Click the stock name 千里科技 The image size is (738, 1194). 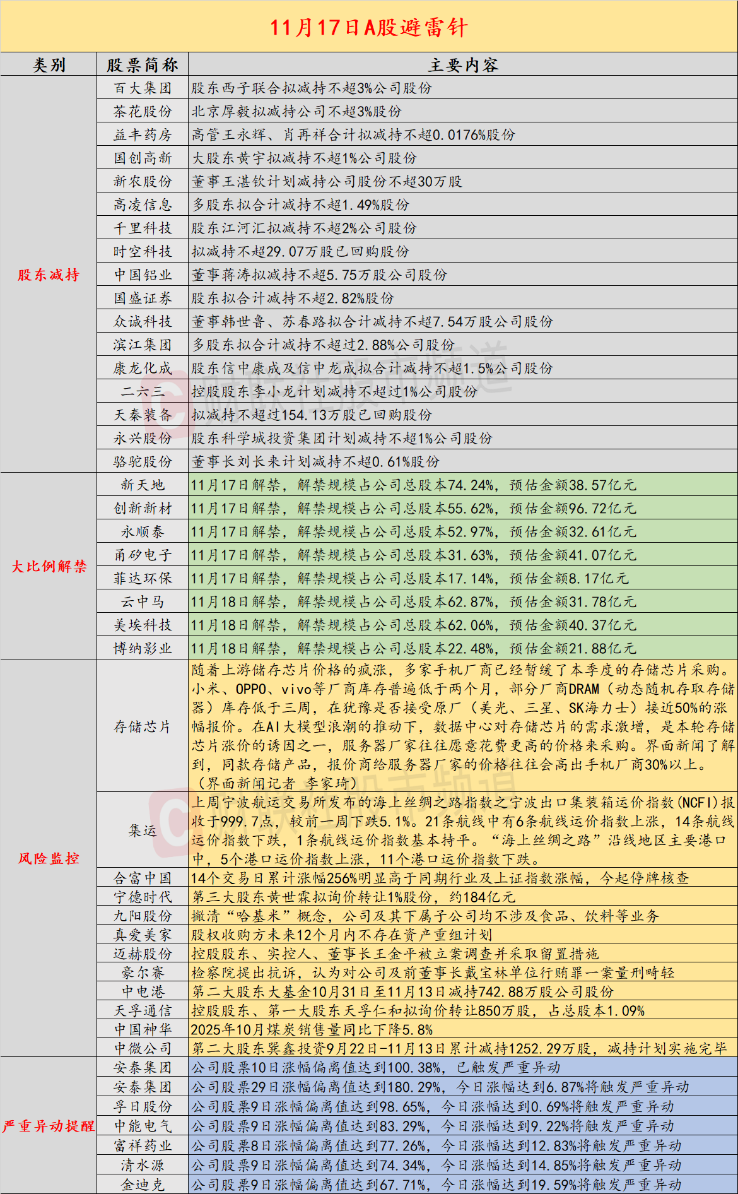143,228
